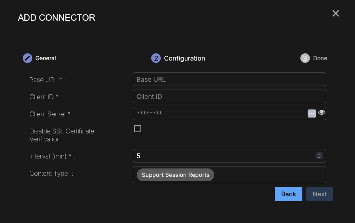Show the Client Secret with eye icon
Screen dimensions: 355x223
coord(321,113)
